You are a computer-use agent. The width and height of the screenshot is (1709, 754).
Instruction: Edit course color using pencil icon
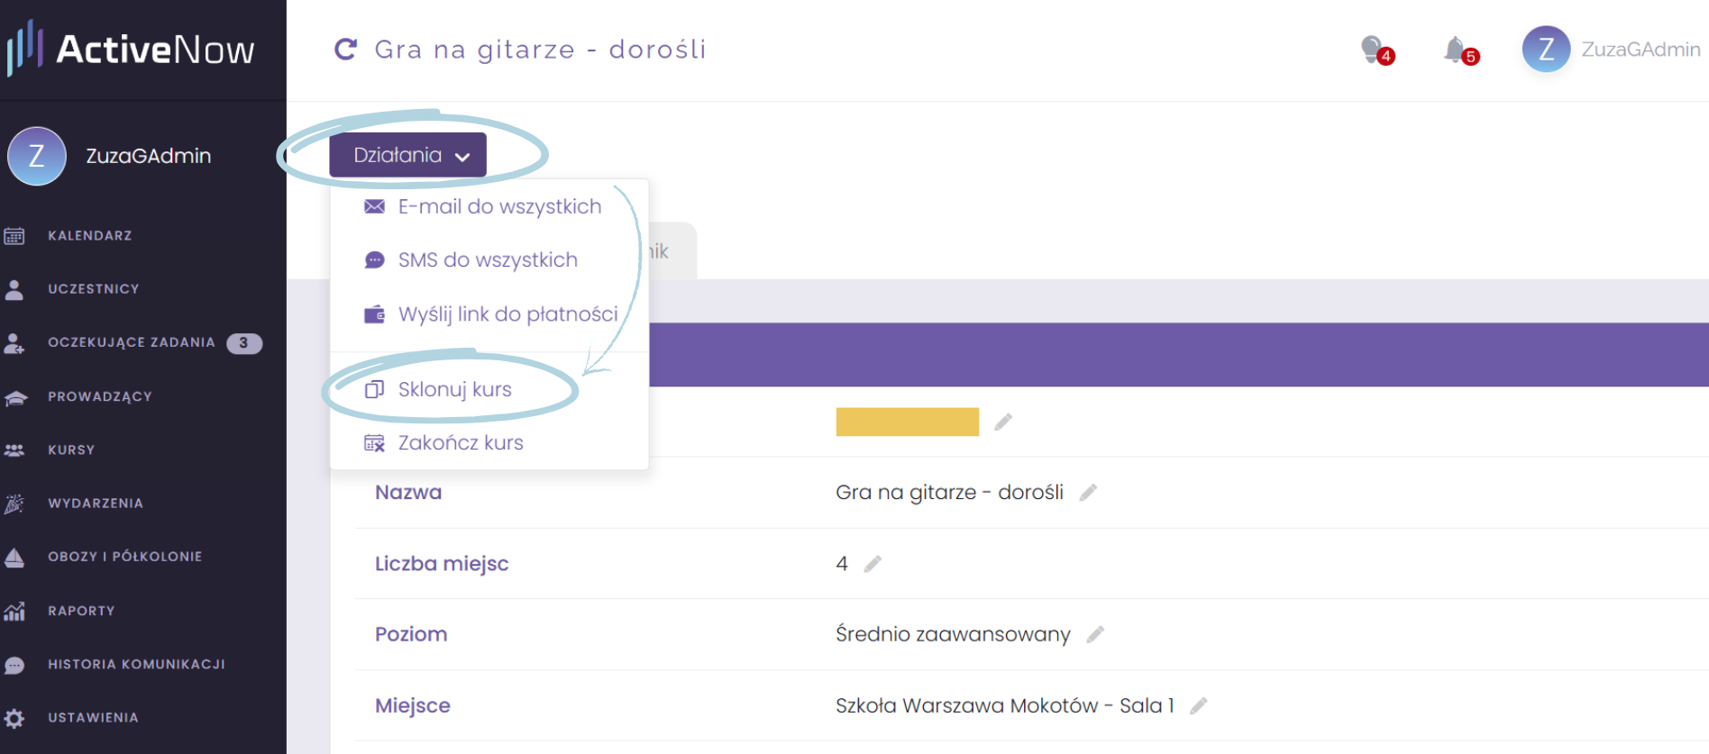tap(1003, 422)
